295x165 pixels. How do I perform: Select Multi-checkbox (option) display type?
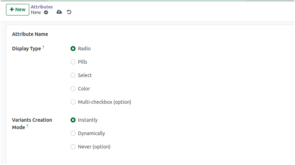tap(73, 102)
